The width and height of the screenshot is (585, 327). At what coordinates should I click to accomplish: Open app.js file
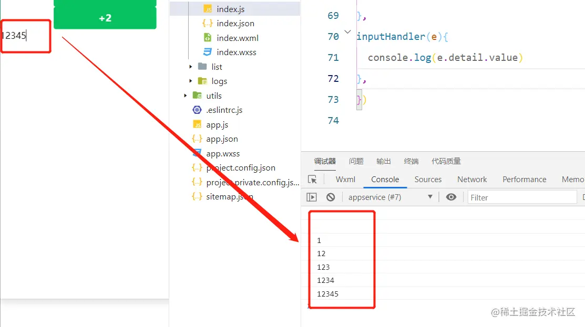tap(217, 125)
